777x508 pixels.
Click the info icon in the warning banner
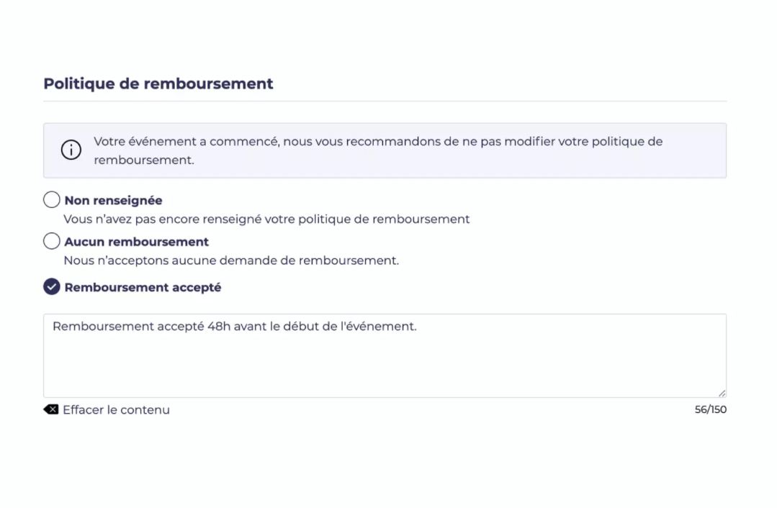71,150
